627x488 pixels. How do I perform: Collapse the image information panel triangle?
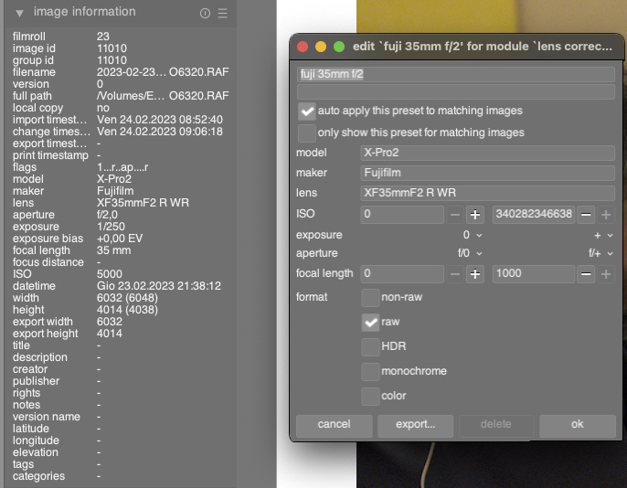tap(19, 13)
